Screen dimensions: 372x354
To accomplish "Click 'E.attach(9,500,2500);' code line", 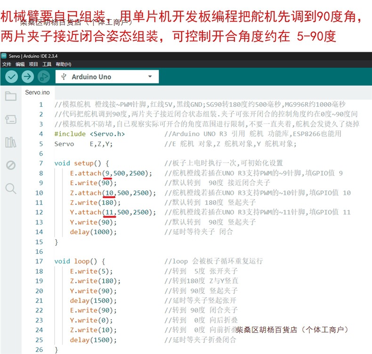I will pos(111,173).
